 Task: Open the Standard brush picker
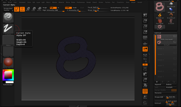tap(8, 18)
